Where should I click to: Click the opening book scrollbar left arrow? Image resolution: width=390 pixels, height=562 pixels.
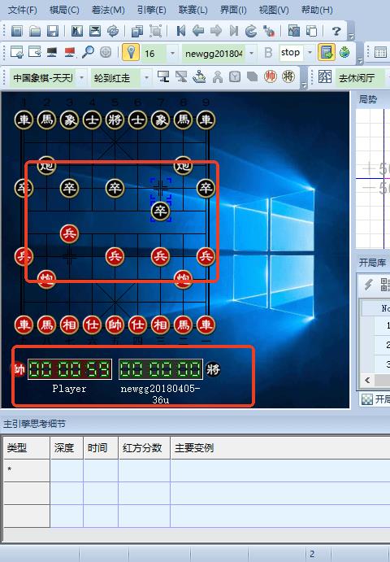367,380
